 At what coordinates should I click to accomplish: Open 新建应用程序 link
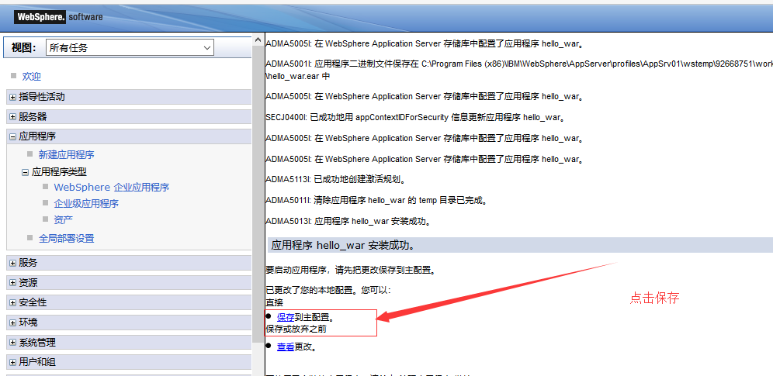(67, 154)
